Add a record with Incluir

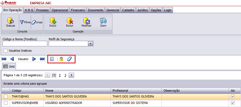pyautogui.click(x=53, y=22)
